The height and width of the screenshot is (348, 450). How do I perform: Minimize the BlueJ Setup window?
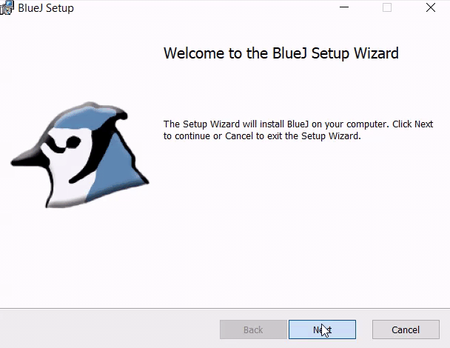(x=343, y=8)
